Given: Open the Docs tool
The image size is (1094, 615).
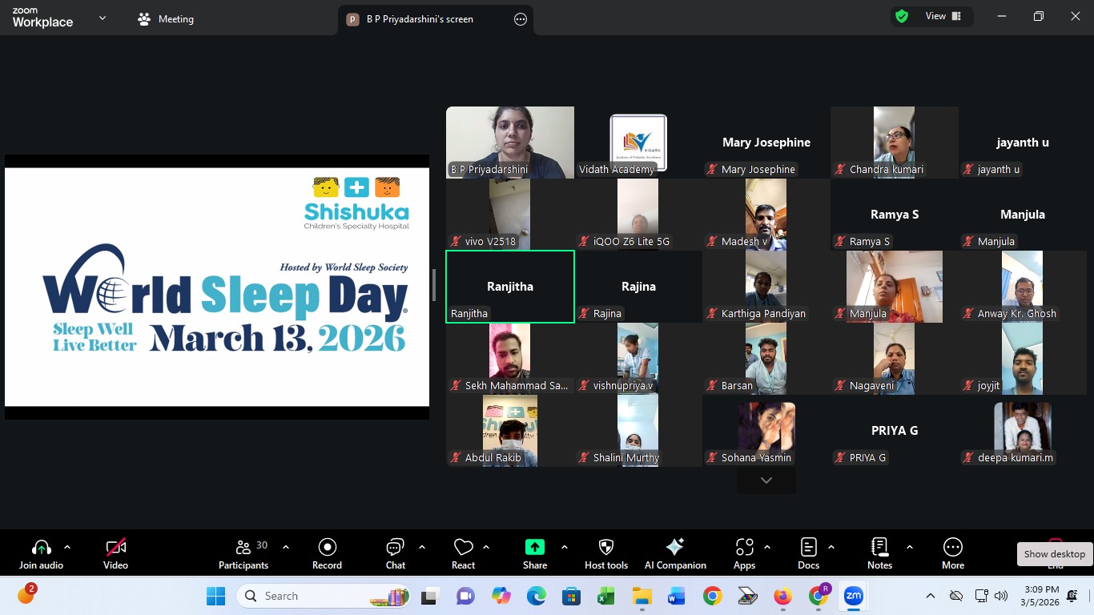Looking at the screenshot, I should 808,553.
